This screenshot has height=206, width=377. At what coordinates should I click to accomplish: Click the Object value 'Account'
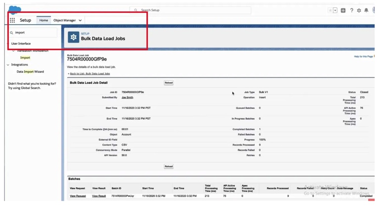(x=126, y=135)
